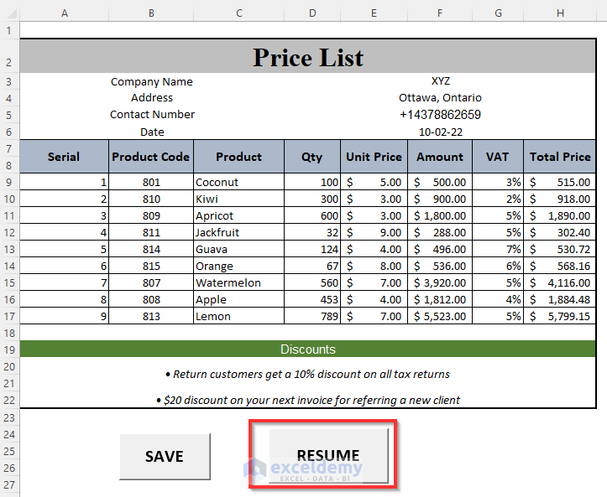
Task: Click the Jackfruit product cell
Action: (238, 233)
